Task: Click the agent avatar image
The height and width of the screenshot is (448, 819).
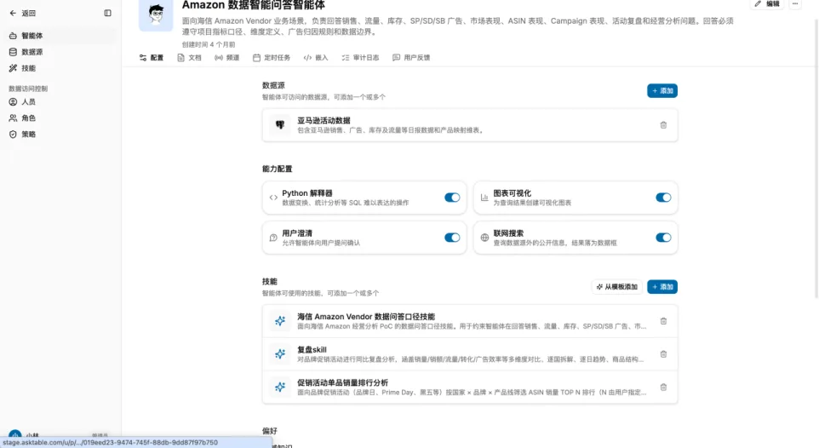Action: 156,14
